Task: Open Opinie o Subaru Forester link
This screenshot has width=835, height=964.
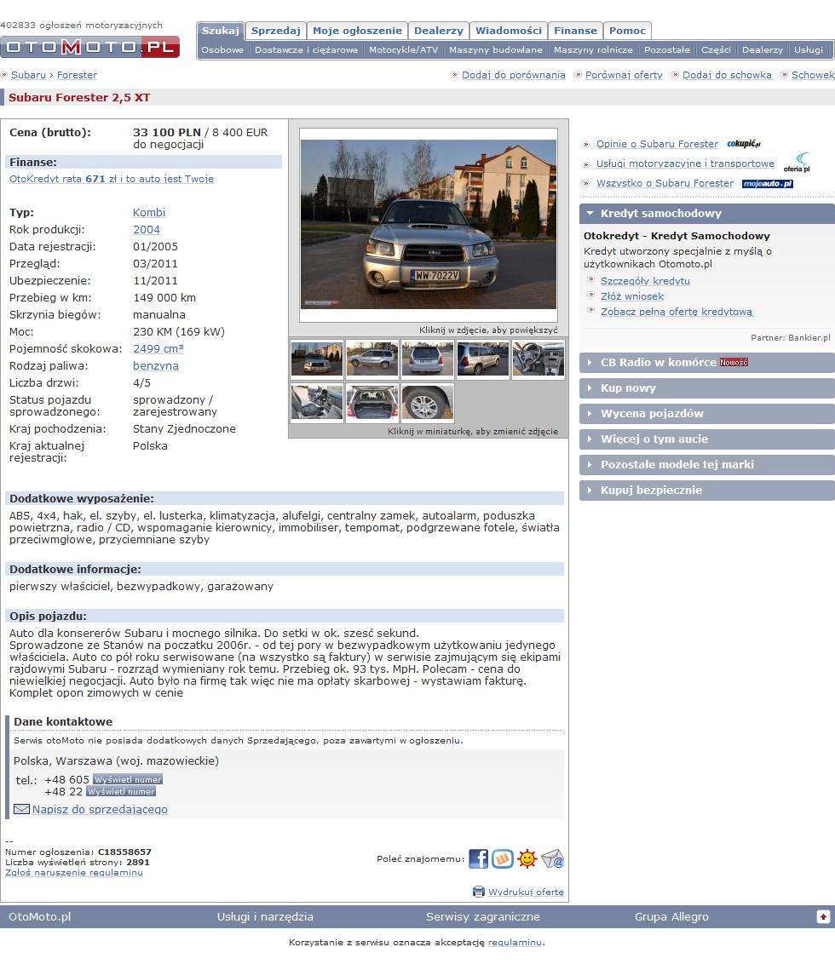Action: click(x=657, y=144)
